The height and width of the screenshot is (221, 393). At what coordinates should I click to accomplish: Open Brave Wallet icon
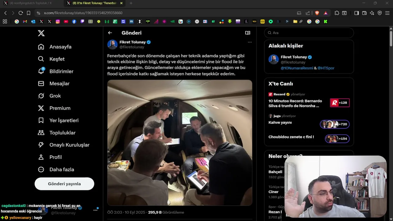click(364, 13)
